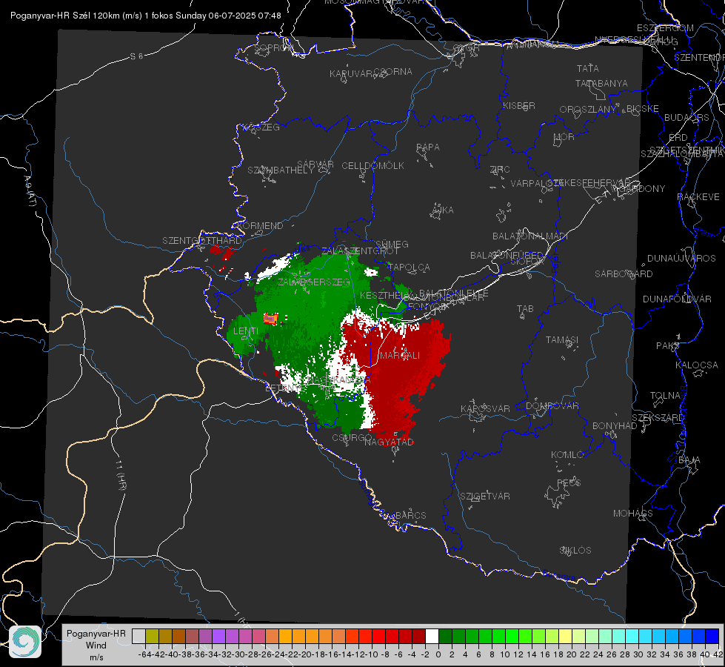Click the ZIRC city label

(500, 170)
